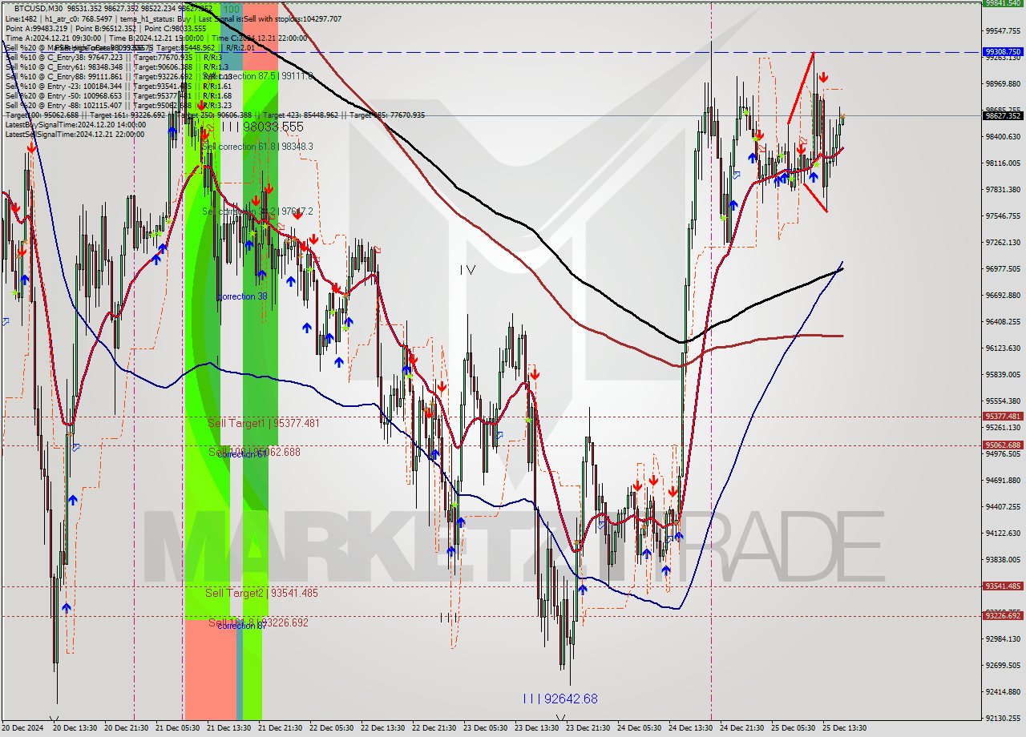
Task: Click the '23 Dec 21:30' time label
Action: [x=588, y=728]
